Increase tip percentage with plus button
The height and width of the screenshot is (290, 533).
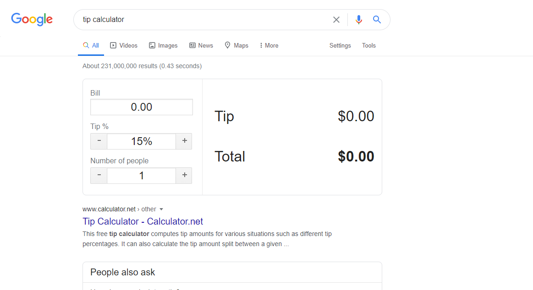184,141
